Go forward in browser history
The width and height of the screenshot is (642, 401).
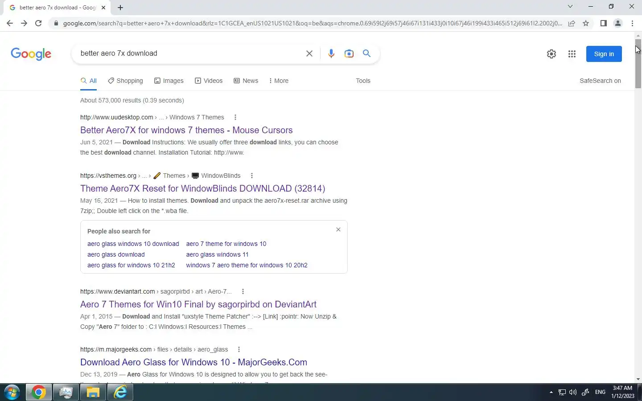point(24,23)
